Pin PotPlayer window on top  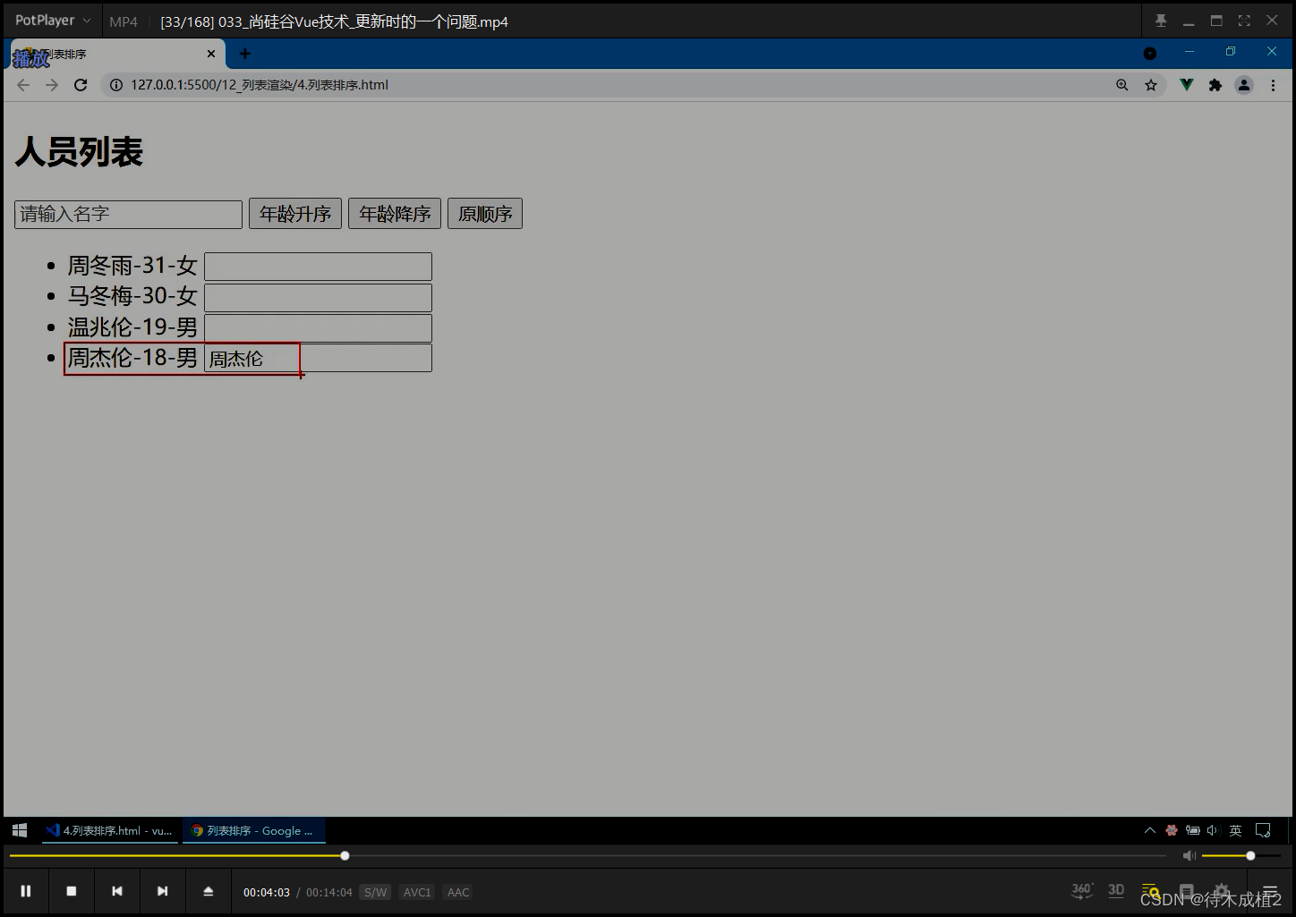point(1161,21)
